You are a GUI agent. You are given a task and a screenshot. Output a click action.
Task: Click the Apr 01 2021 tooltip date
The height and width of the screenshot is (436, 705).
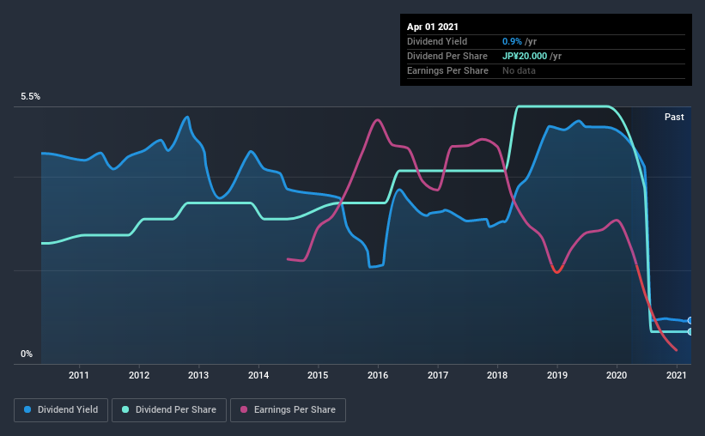click(x=433, y=27)
